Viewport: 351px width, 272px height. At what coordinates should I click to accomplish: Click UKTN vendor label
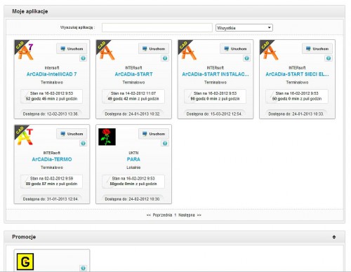coord(133,153)
